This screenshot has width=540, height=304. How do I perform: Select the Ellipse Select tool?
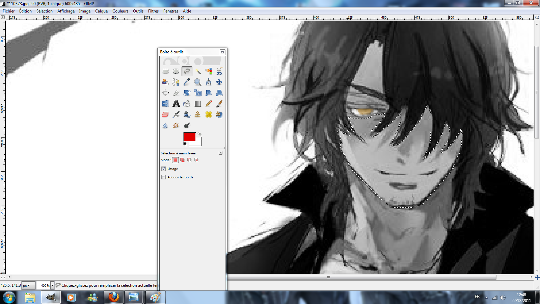176,71
